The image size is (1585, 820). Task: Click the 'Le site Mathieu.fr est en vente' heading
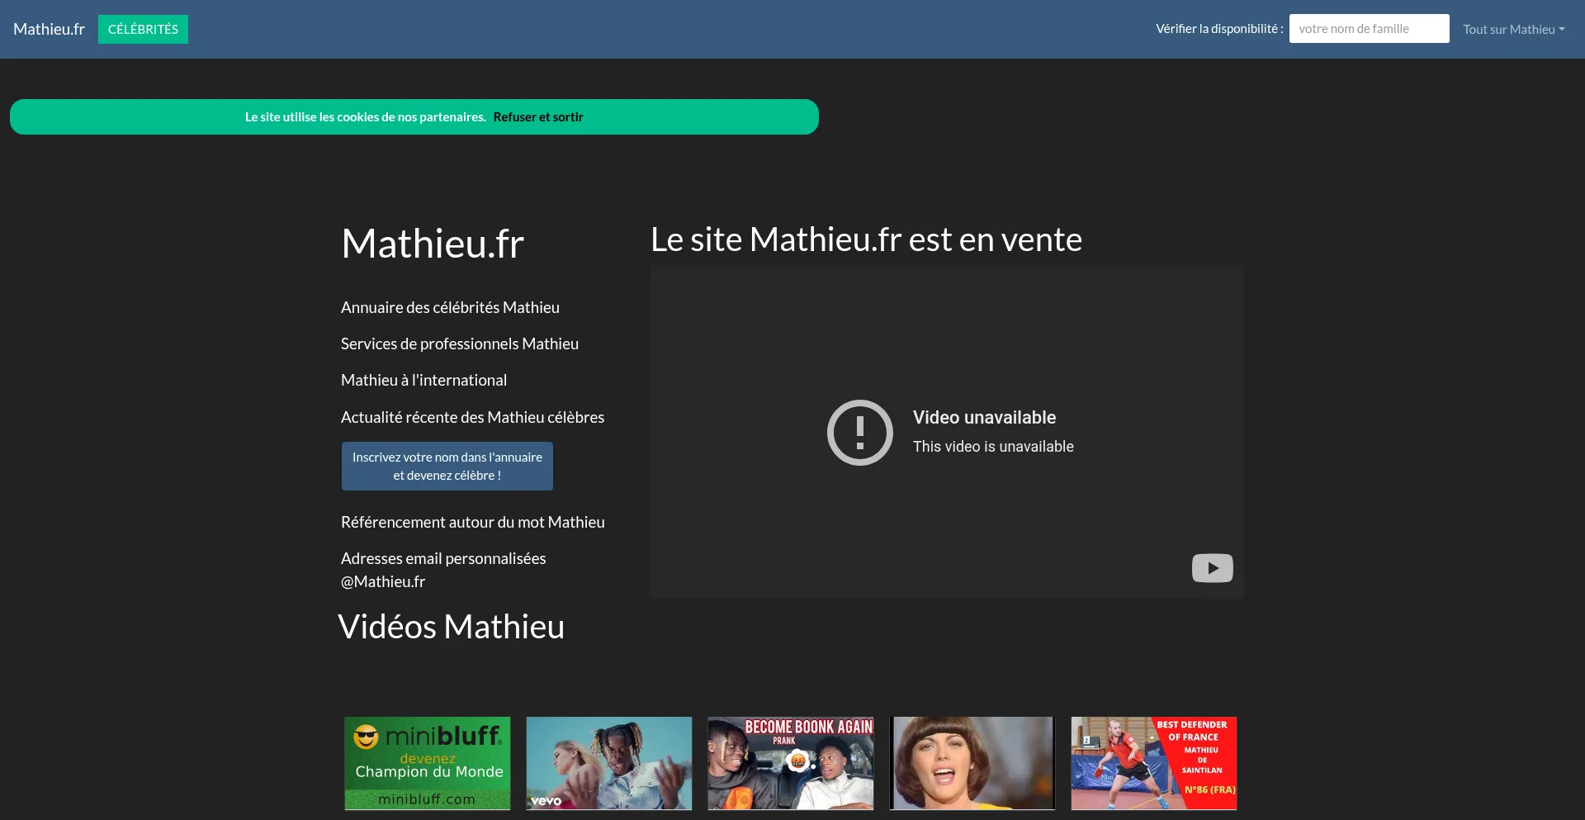click(x=866, y=239)
